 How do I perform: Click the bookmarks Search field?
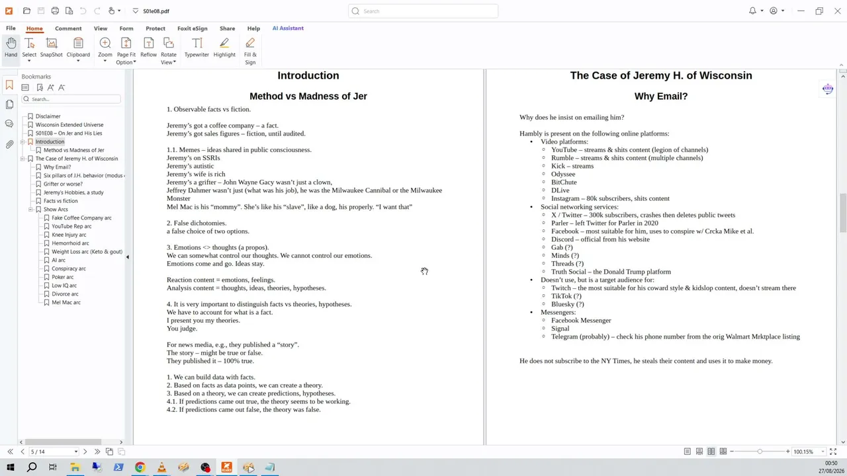71,99
